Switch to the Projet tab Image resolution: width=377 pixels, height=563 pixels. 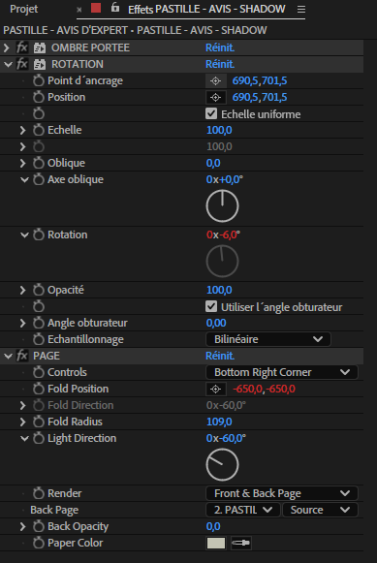[23, 9]
